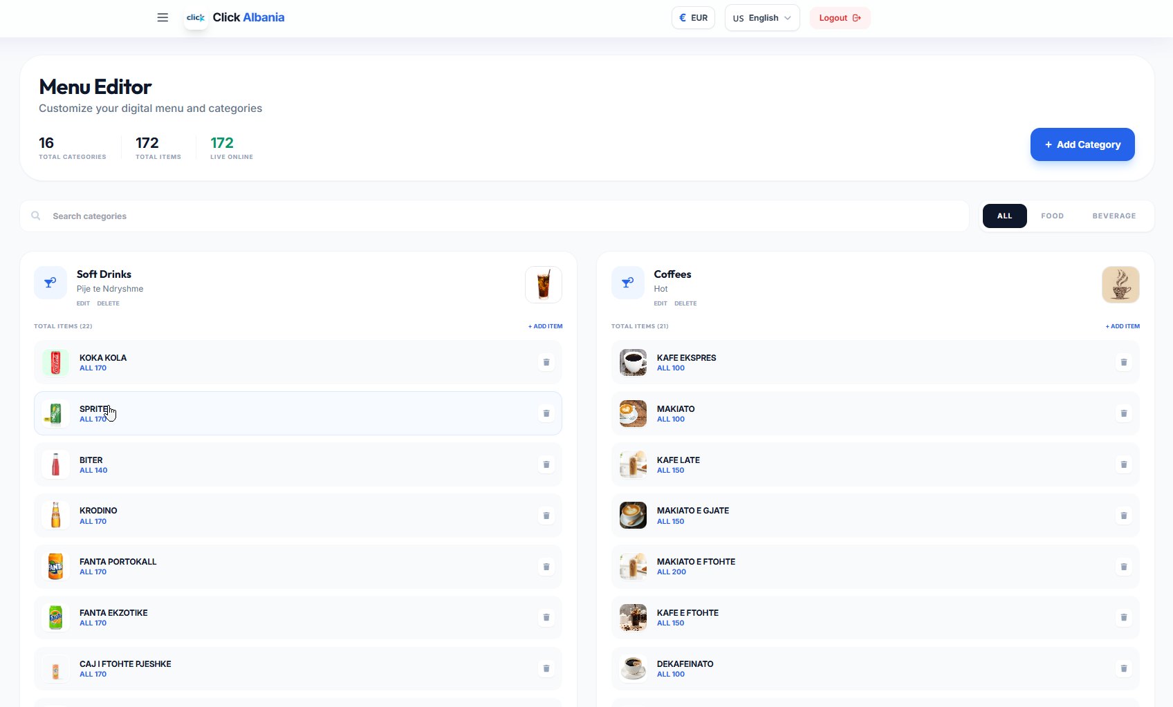
Task: Select the ALL filter tab
Action: pos(1005,216)
